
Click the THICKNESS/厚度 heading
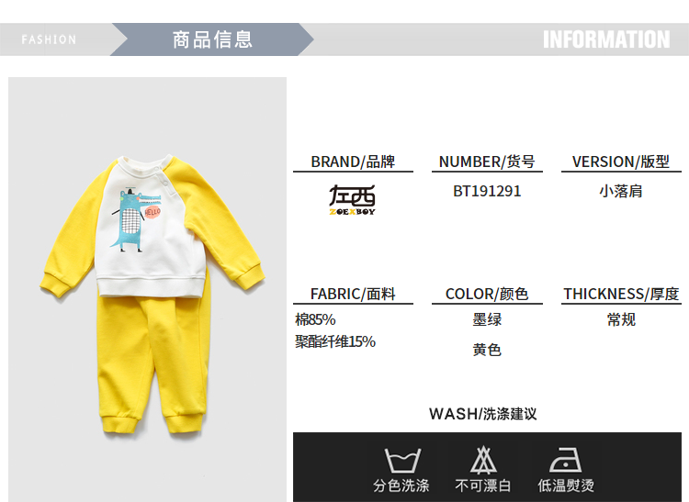point(621,294)
